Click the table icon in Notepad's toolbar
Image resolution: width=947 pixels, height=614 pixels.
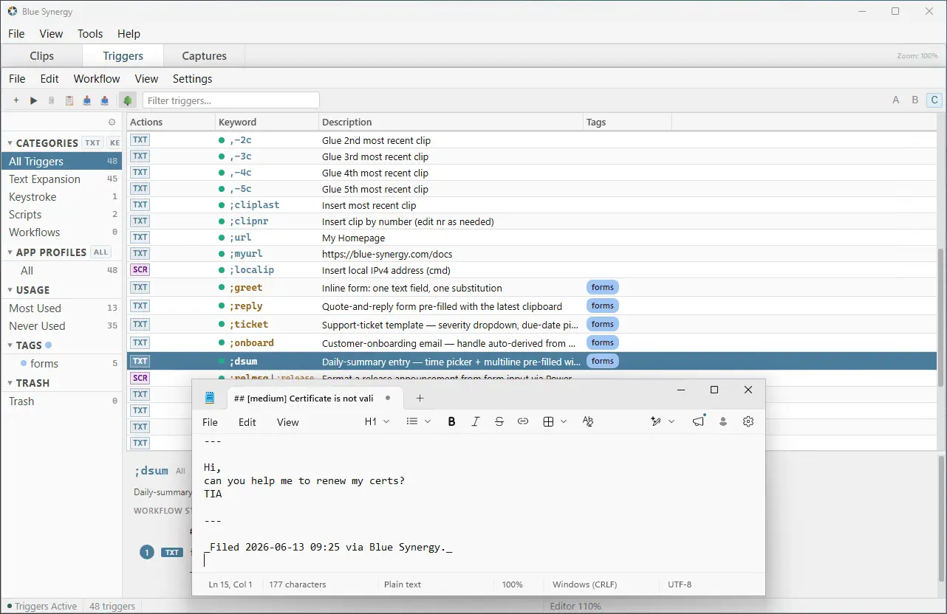548,421
